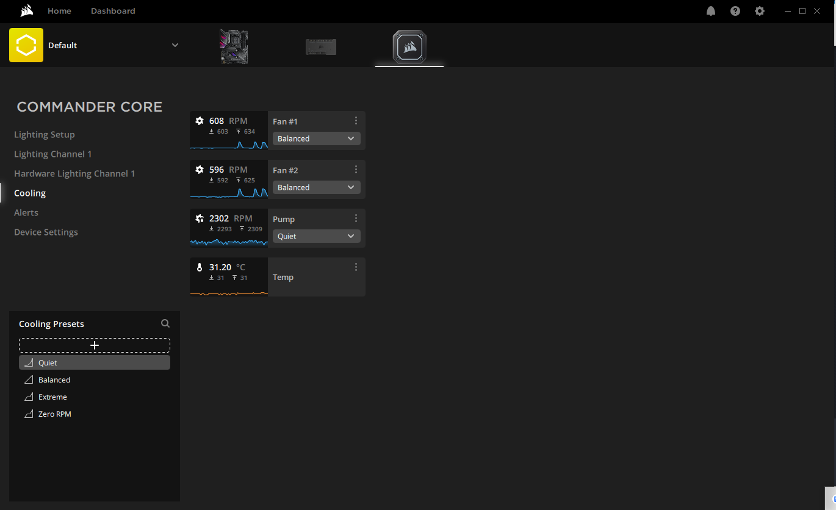Viewport: 836px width, 510px height.
Task: Click the Cooling Presets panel title
Action: [51, 324]
